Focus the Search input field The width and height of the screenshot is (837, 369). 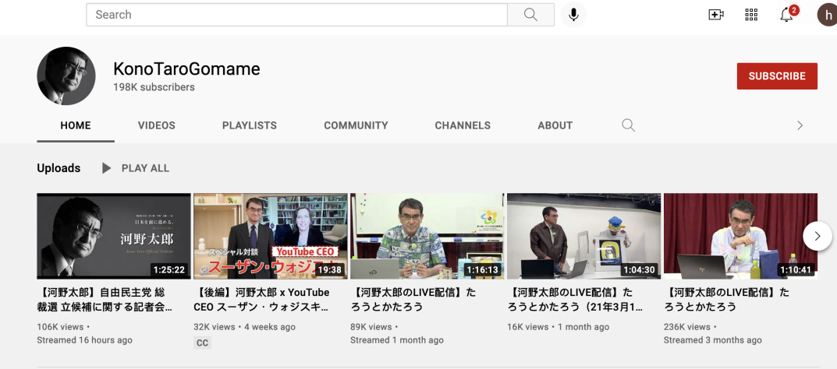click(296, 15)
